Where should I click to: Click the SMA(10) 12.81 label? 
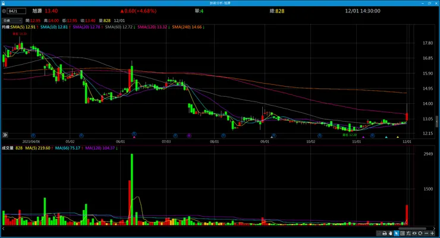coord(55,27)
